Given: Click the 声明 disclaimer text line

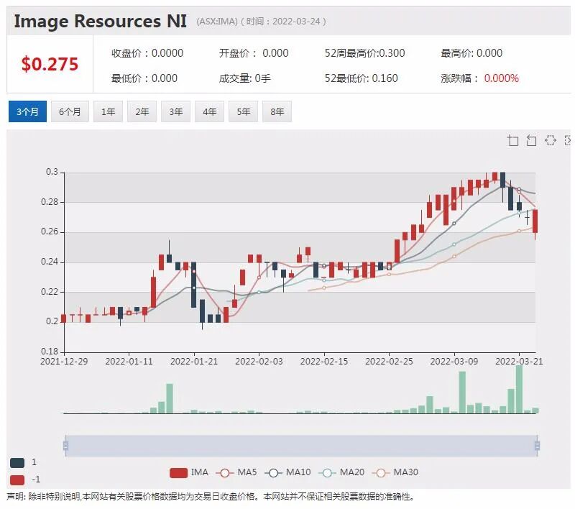Looking at the screenshot, I should point(211,497).
